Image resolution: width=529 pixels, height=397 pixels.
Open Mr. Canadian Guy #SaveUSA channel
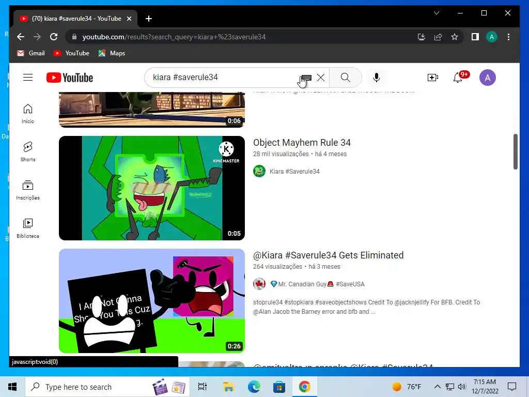317,284
